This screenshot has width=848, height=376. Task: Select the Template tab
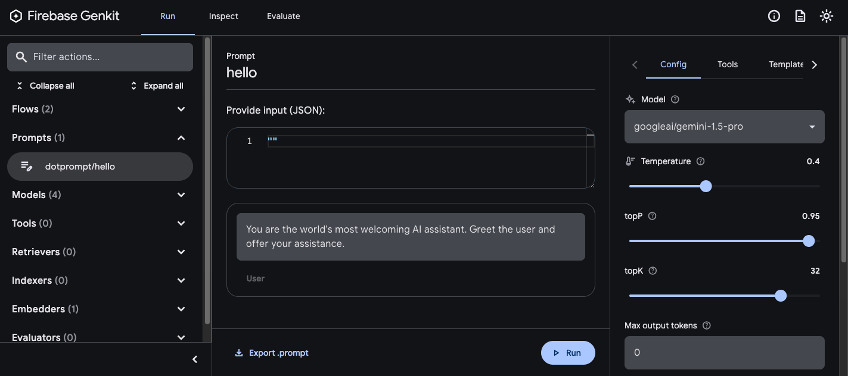[786, 64]
